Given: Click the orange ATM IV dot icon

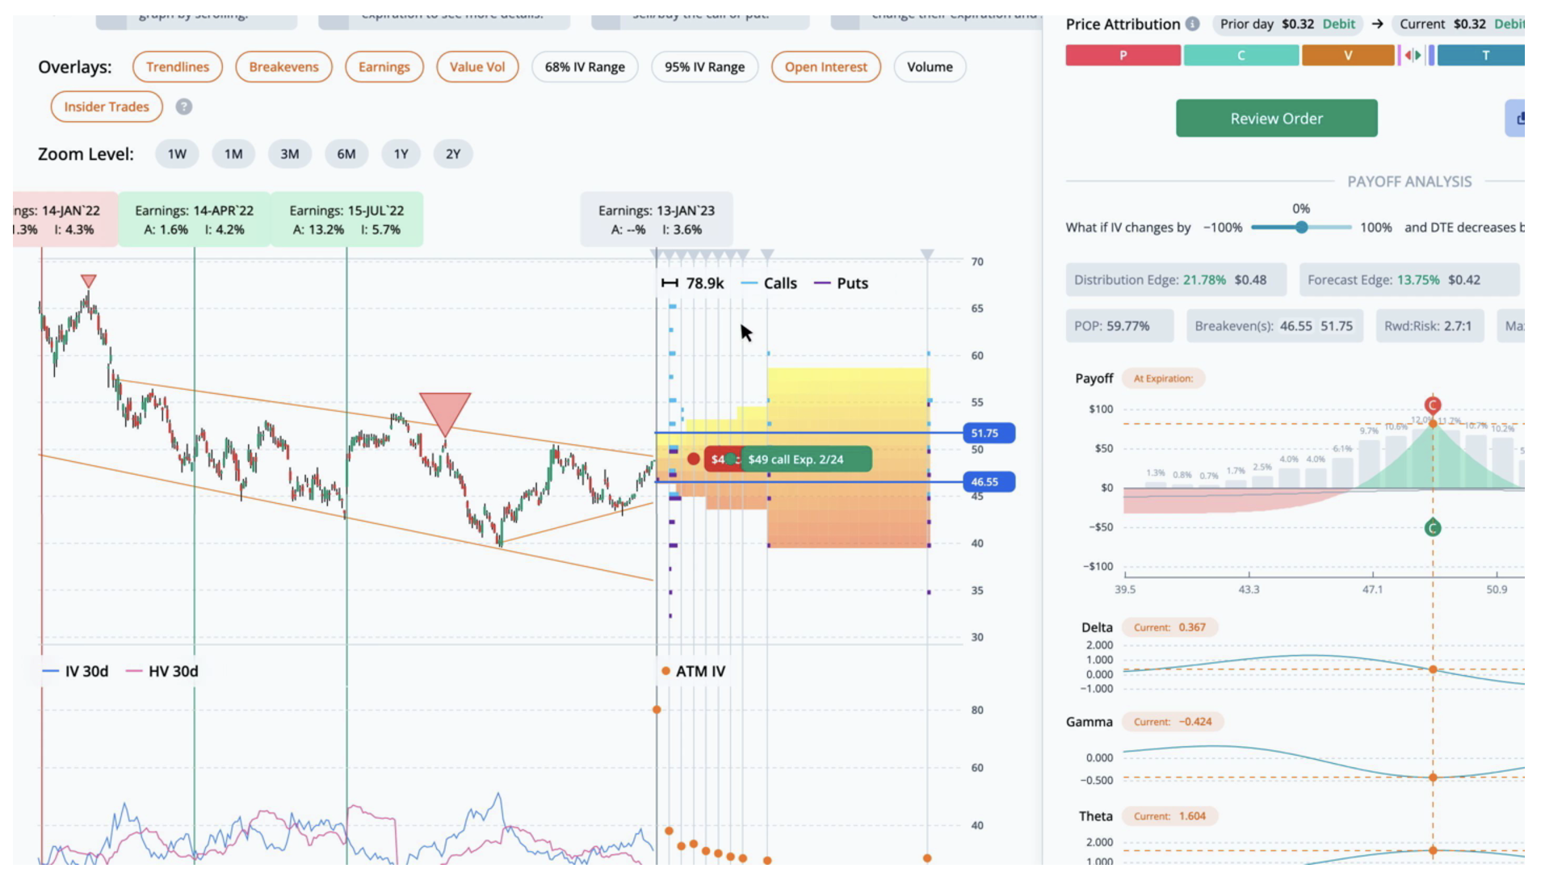Looking at the screenshot, I should click(665, 670).
